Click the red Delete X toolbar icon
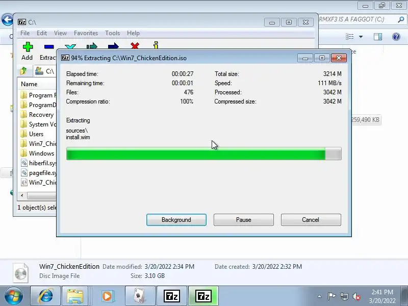The image size is (408, 306). (135, 46)
